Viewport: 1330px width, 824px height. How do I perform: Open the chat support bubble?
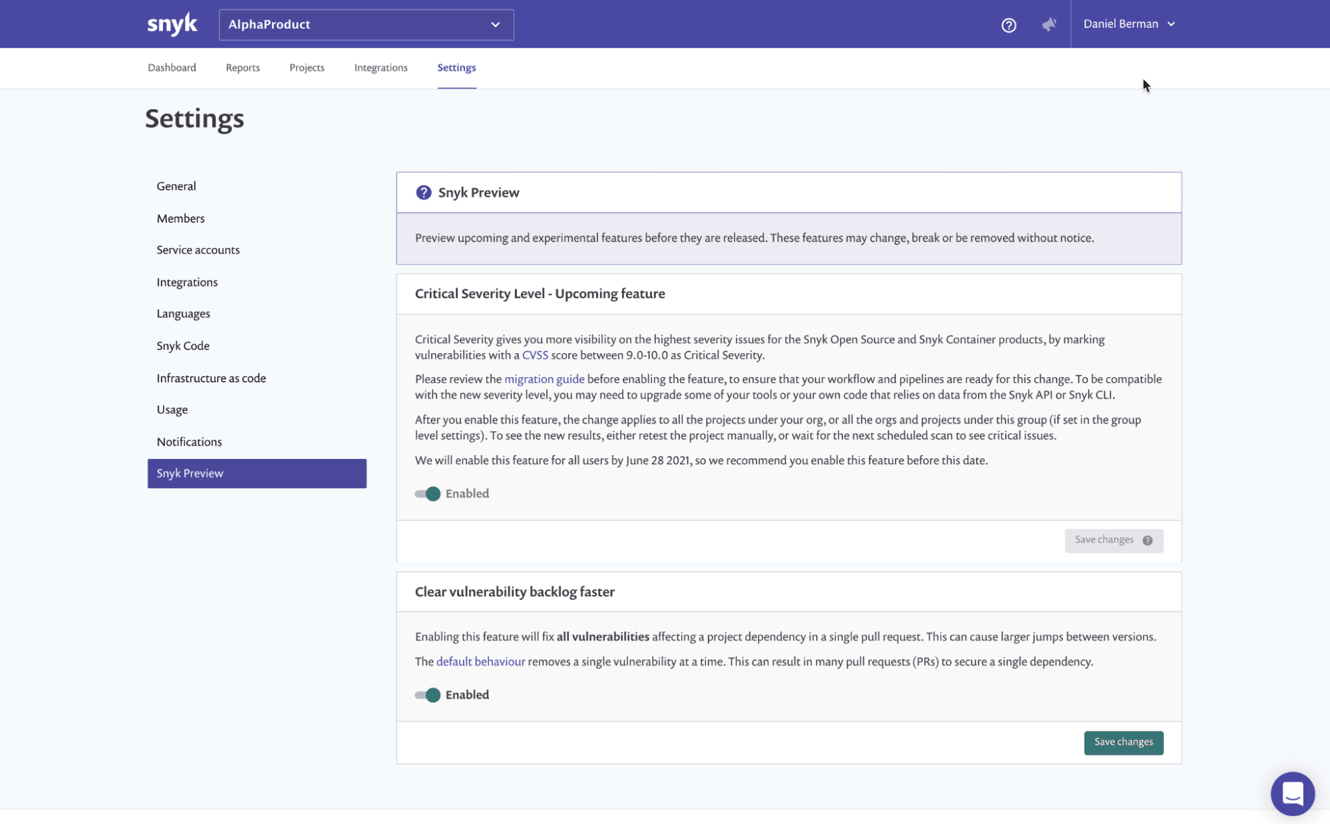click(1292, 793)
